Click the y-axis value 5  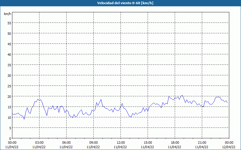coord(10,128)
